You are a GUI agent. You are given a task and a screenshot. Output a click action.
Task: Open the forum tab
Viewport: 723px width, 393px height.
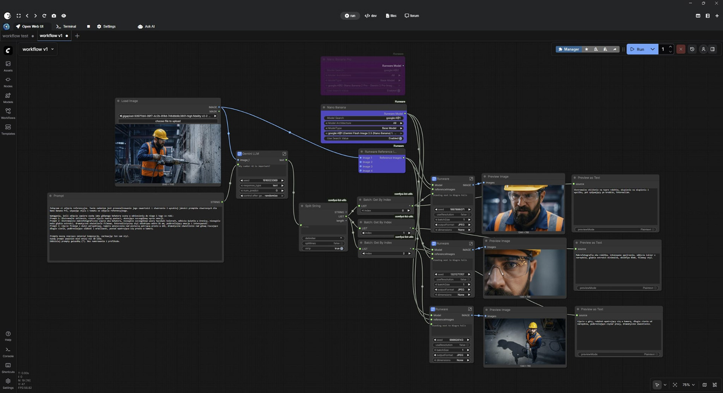(412, 16)
